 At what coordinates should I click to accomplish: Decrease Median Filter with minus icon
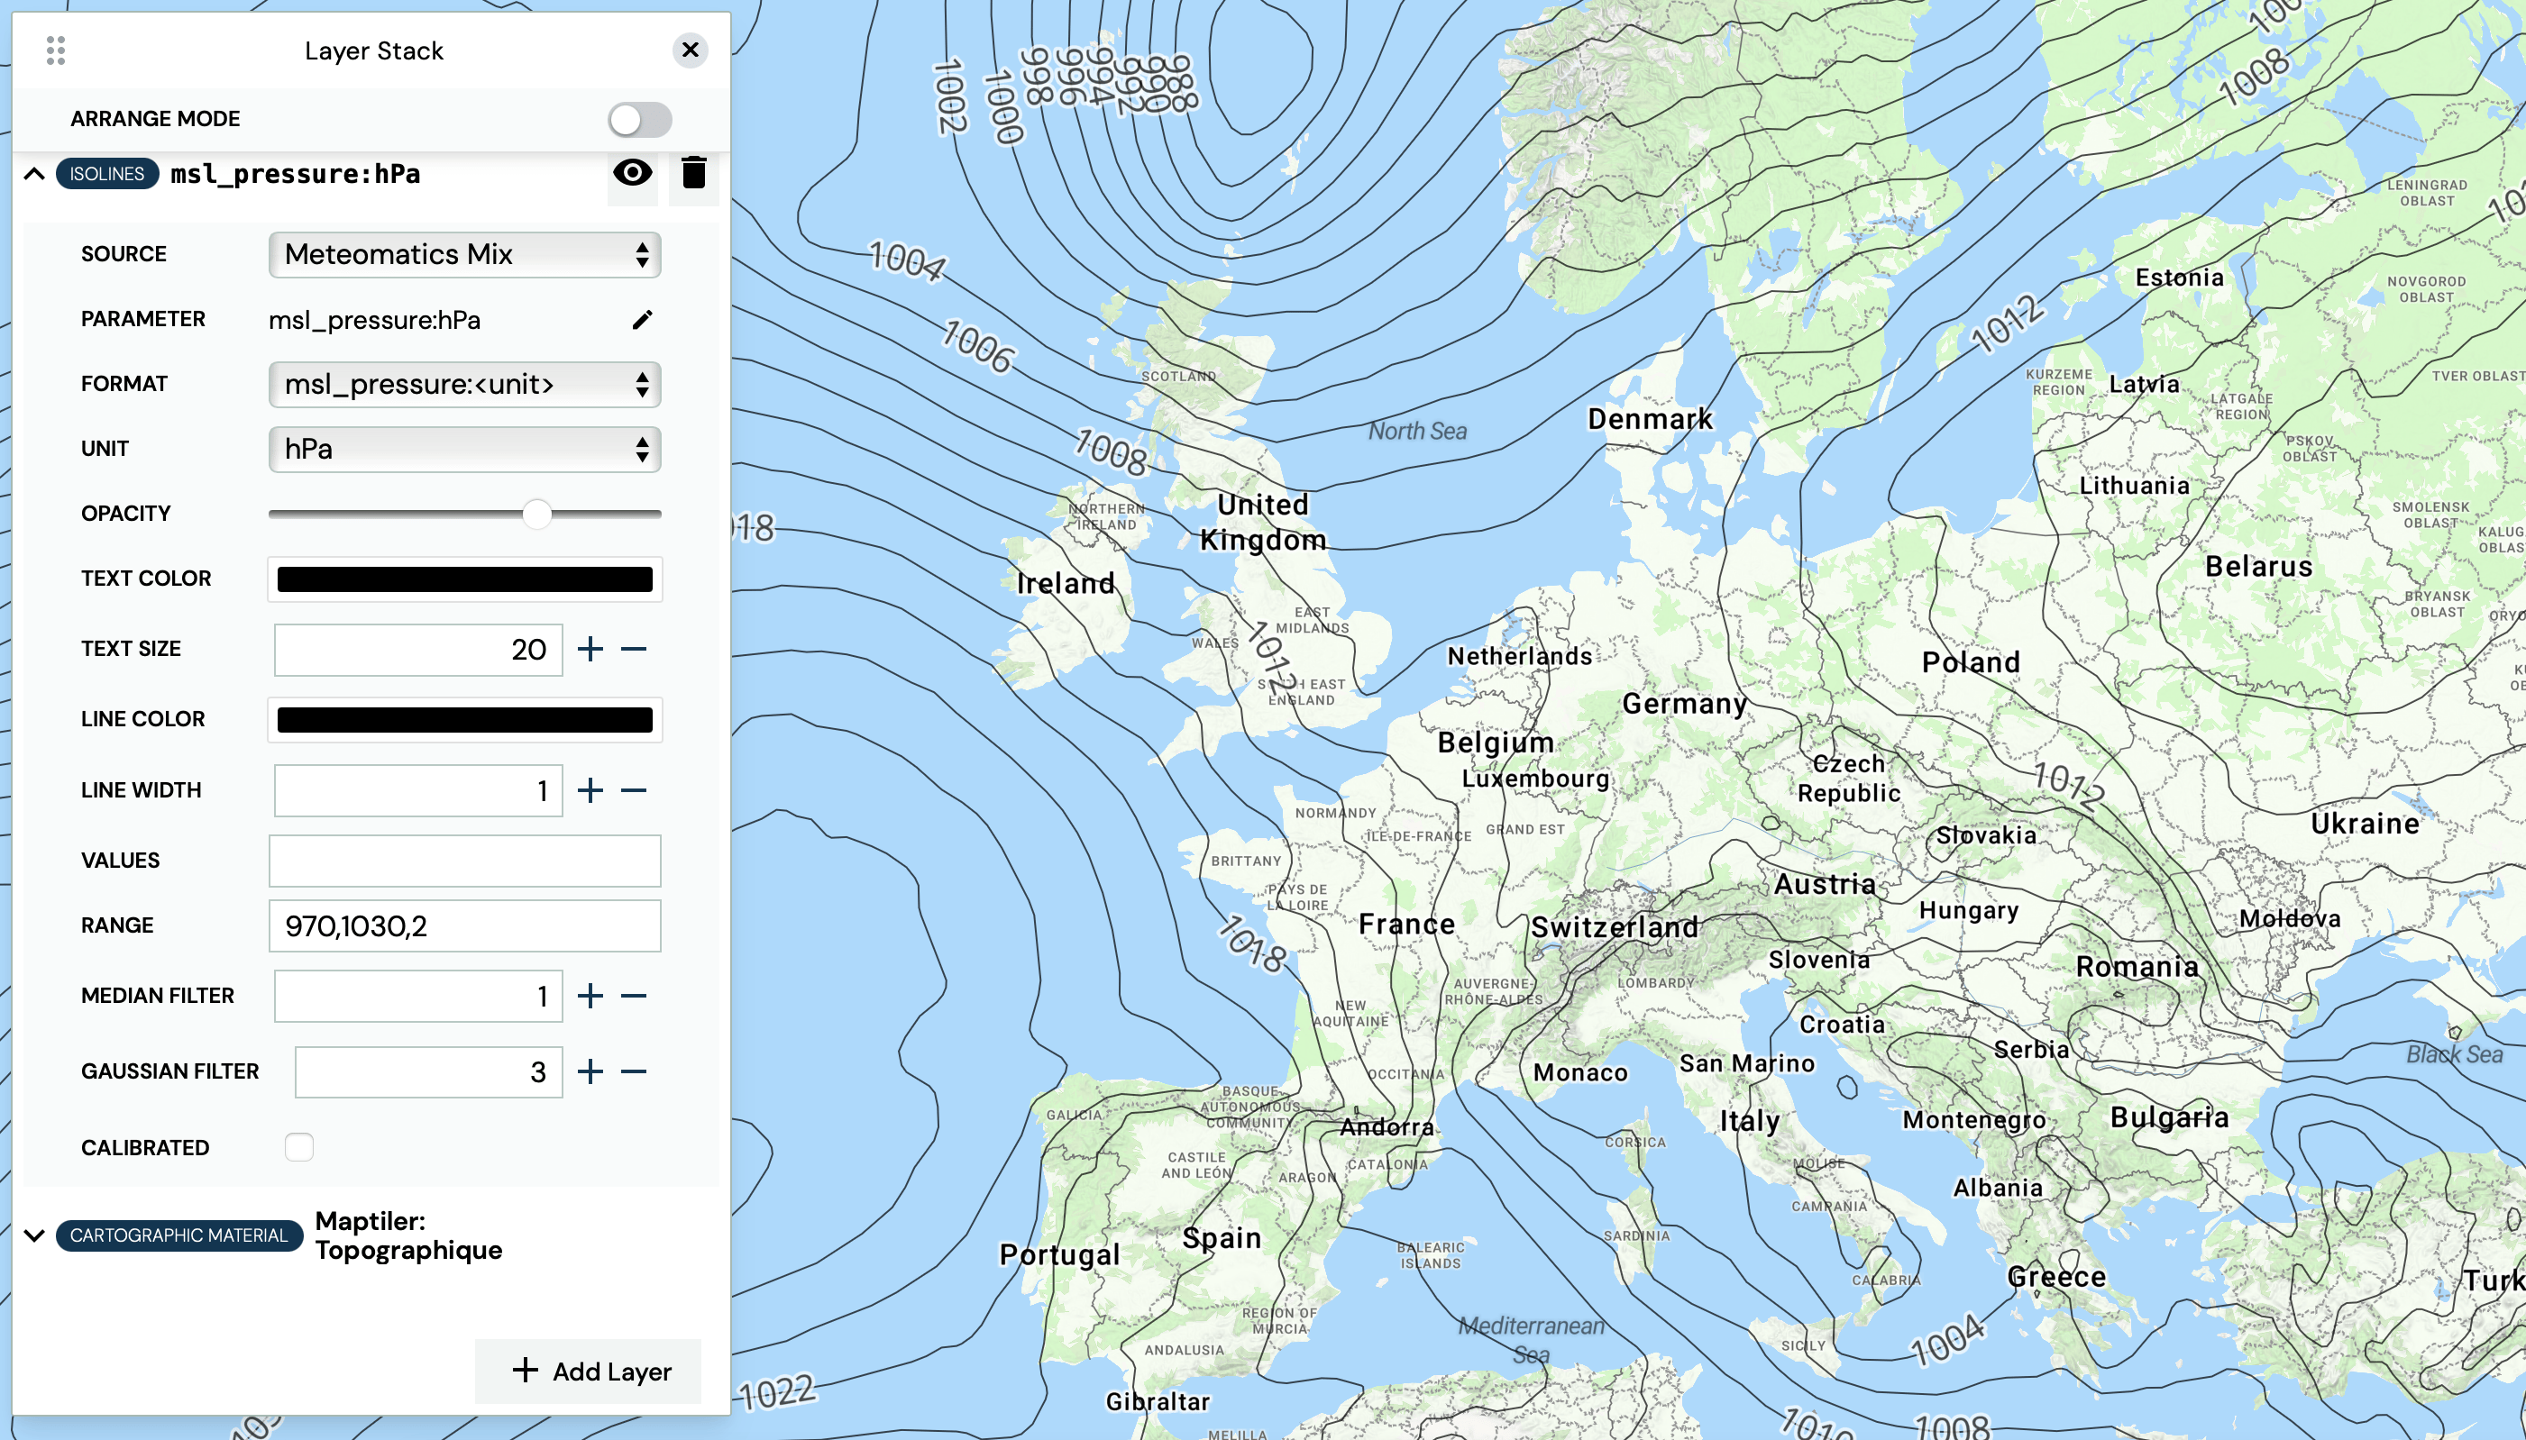[633, 996]
